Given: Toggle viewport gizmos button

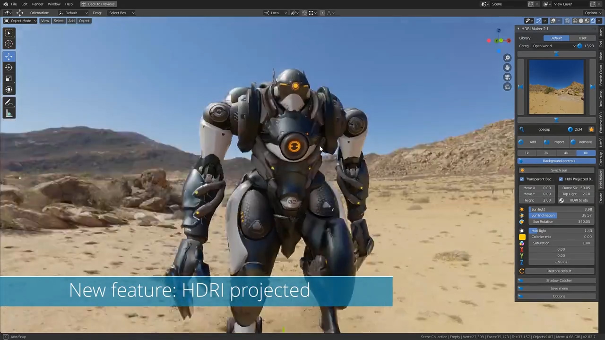Looking at the screenshot, I should tap(538, 21).
